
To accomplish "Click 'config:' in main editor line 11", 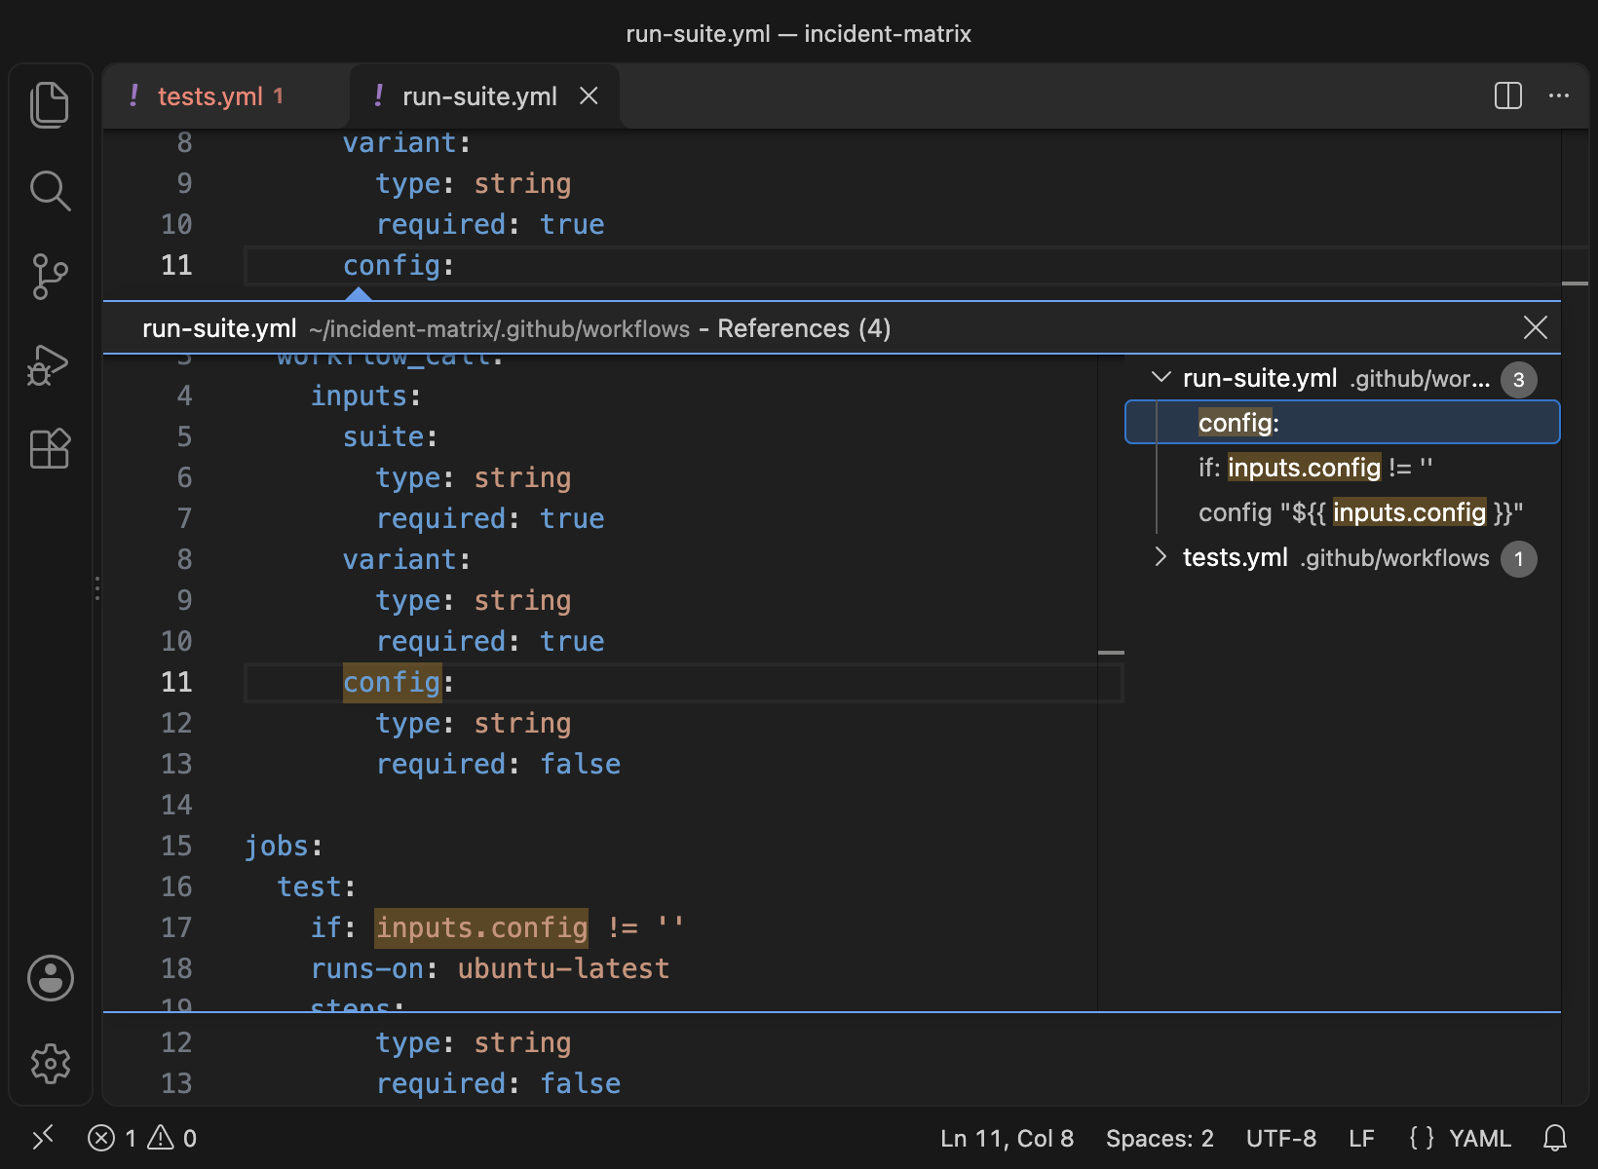I will pyautogui.click(x=399, y=265).
